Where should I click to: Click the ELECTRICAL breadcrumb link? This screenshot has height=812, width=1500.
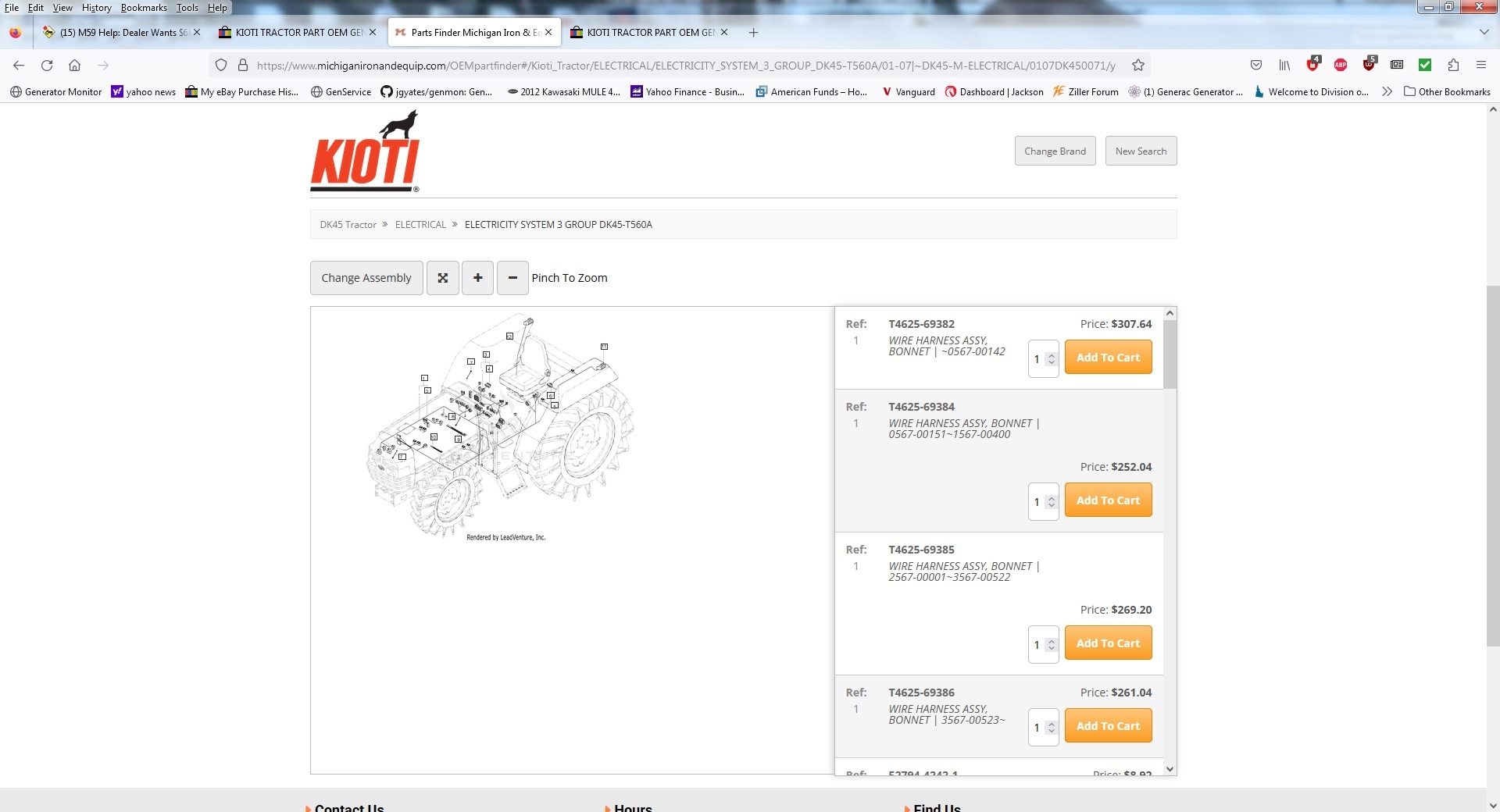click(420, 225)
